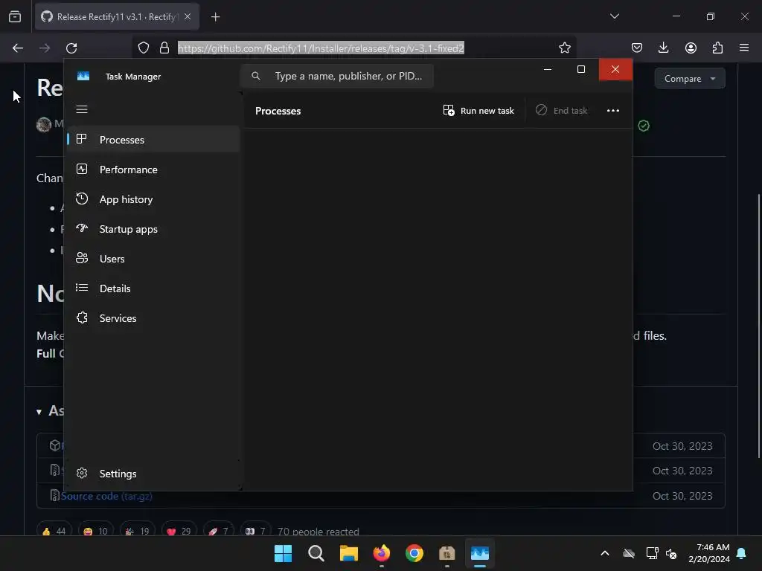Viewport: 762px width, 571px height.
Task: Go to the Details page
Action: click(153, 288)
